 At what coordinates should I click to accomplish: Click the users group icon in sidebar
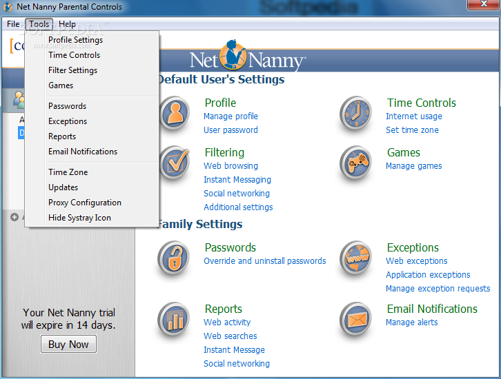click(x=19, y=99)
